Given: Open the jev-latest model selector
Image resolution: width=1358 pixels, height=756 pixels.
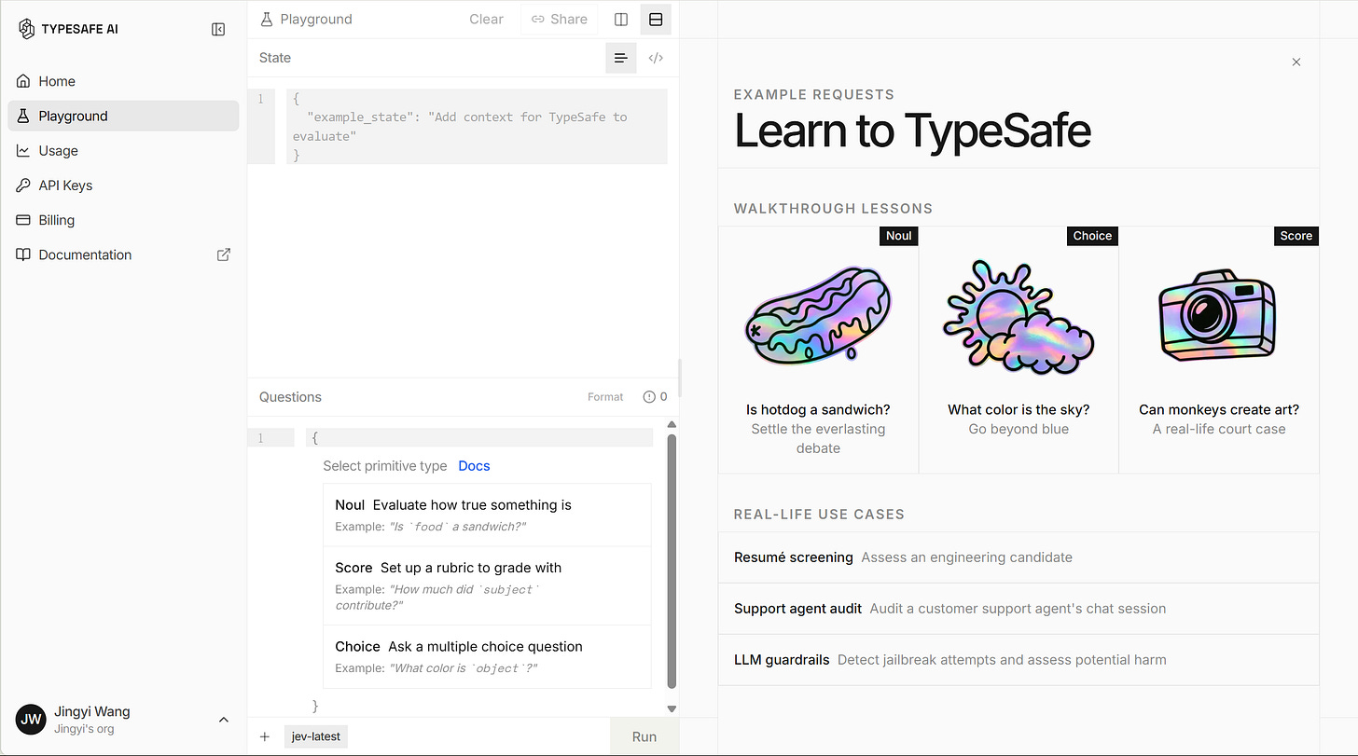Looking at the screenshot, I should coord(315,736).
